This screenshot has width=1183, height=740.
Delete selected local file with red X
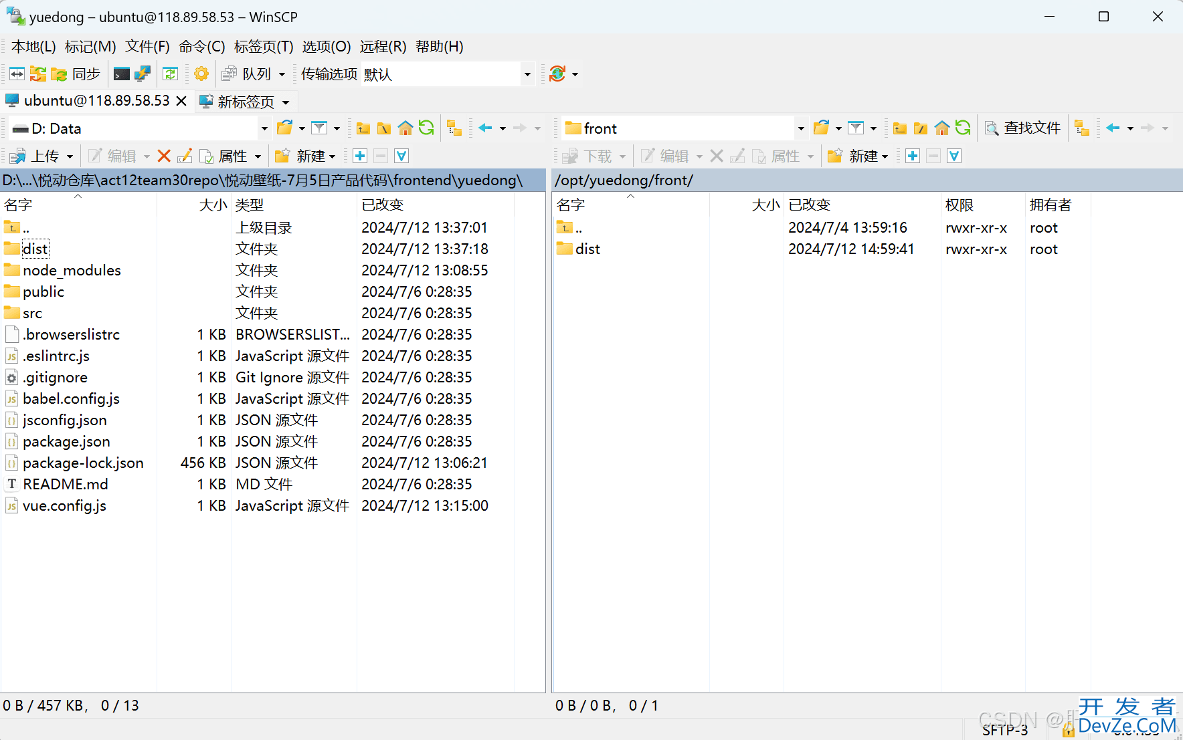point(164,156)
